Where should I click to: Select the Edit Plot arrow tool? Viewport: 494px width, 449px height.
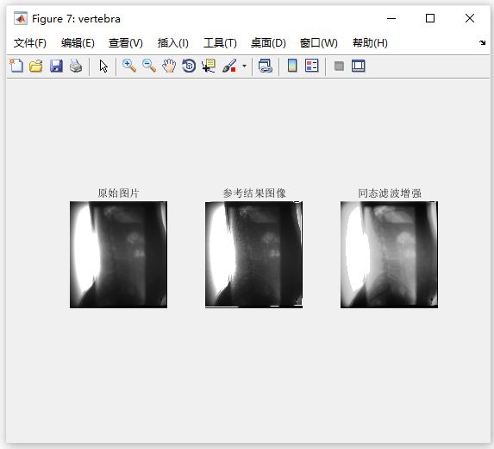pyautogui.click(x=103, y=66)
